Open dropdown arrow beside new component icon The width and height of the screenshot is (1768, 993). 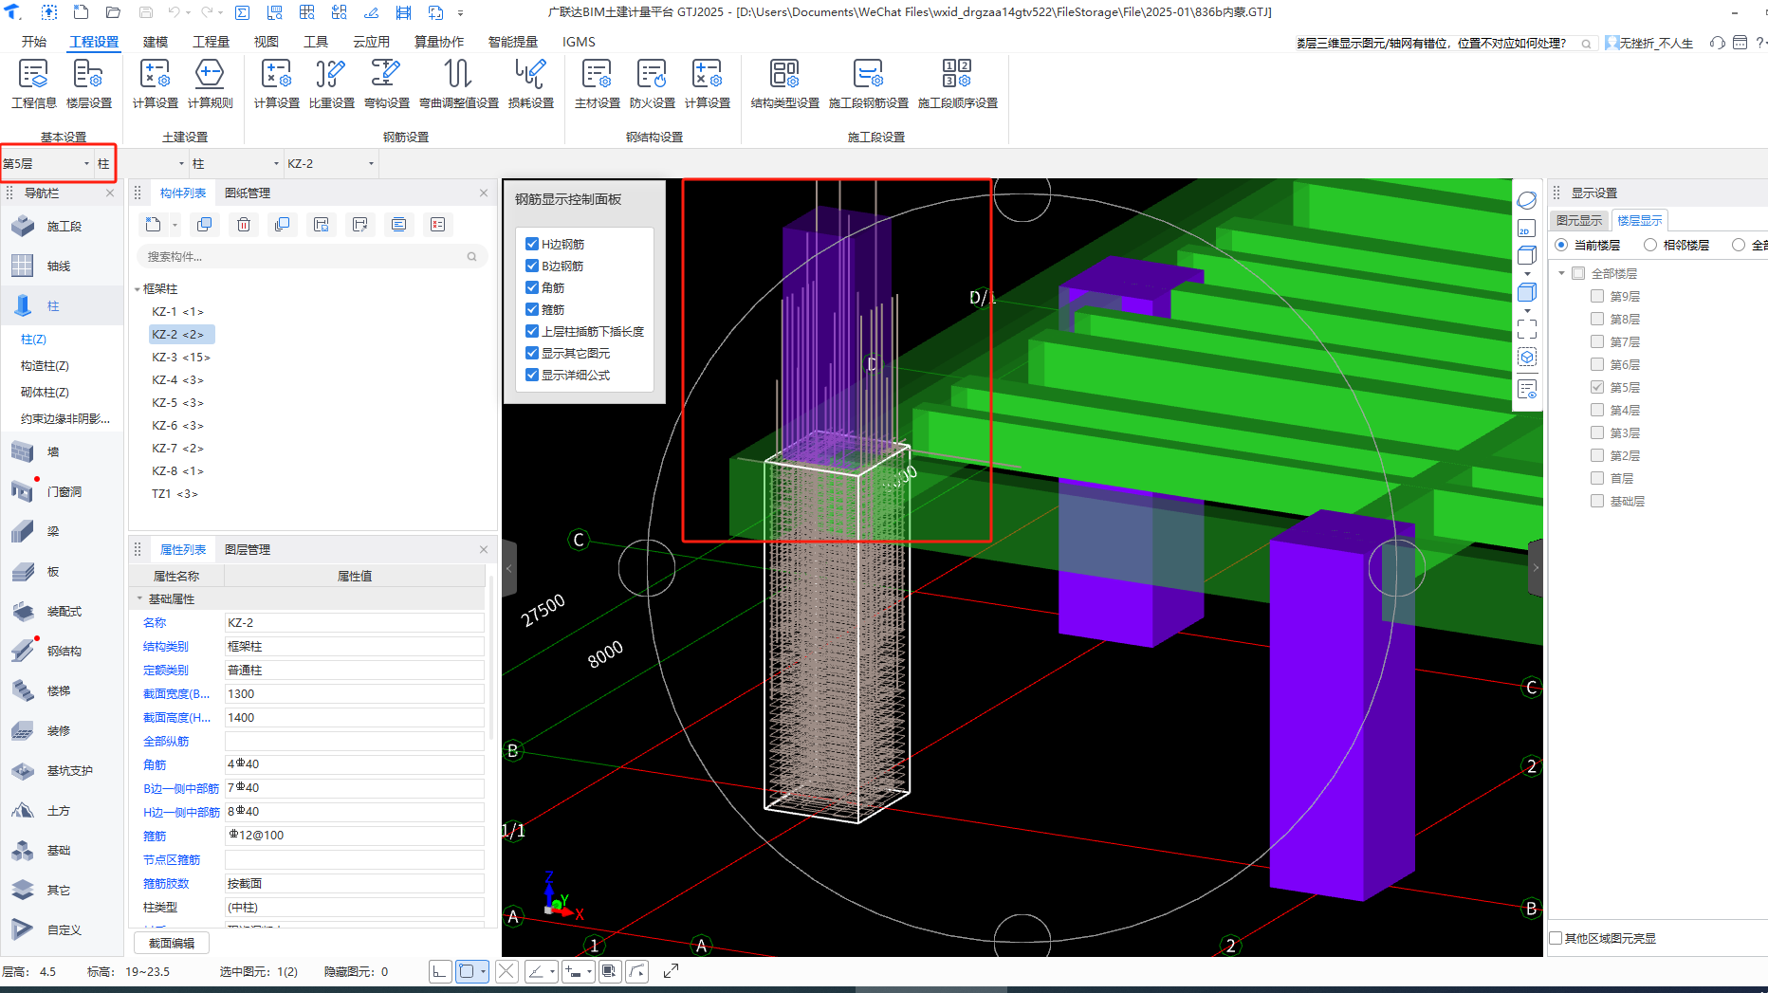(175, 226)
